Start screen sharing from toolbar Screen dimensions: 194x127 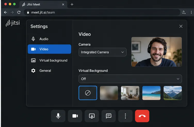point(92,116)
